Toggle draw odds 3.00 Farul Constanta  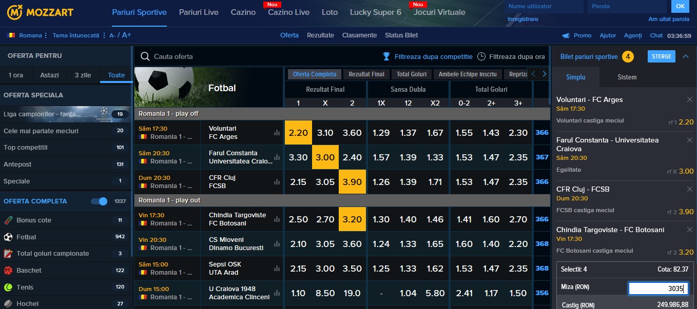(325, 157)
